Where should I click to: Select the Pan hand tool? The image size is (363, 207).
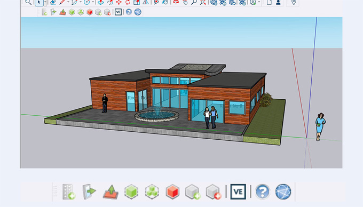pos(185,2)
